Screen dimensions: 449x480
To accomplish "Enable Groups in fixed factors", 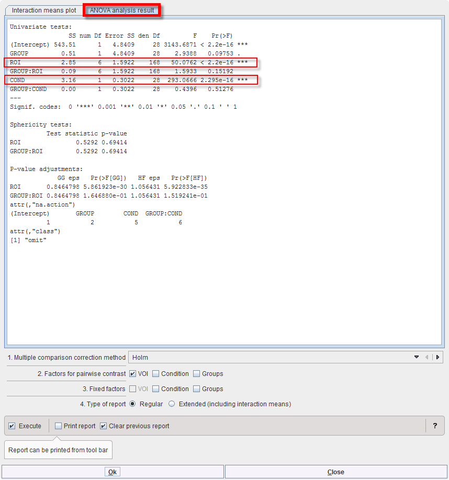I will click(197, 389).
